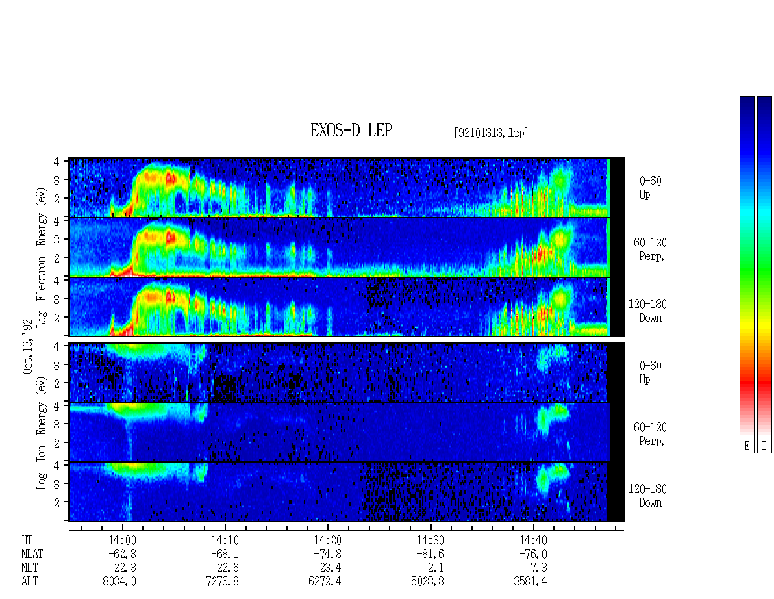Click the I label under the color bar
The height and width of the screenshot is (599, 774).
764,446
